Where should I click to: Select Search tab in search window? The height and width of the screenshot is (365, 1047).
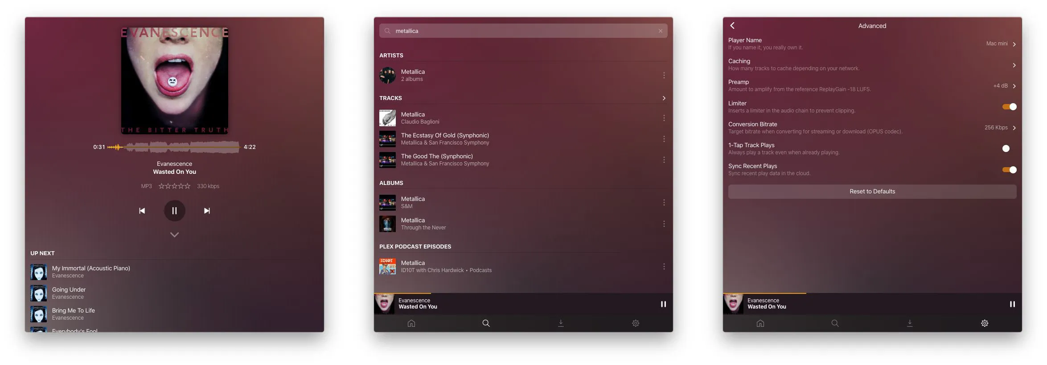[486, 323]
